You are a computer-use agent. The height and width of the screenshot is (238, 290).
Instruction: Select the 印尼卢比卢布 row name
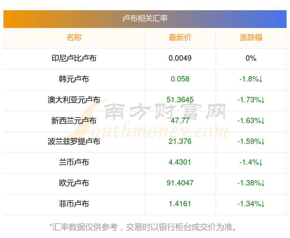point(74,58)
